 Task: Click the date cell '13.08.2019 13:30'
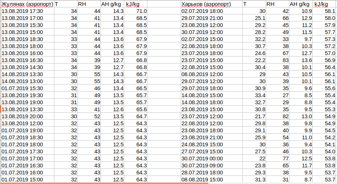click(x=27, y=109)
